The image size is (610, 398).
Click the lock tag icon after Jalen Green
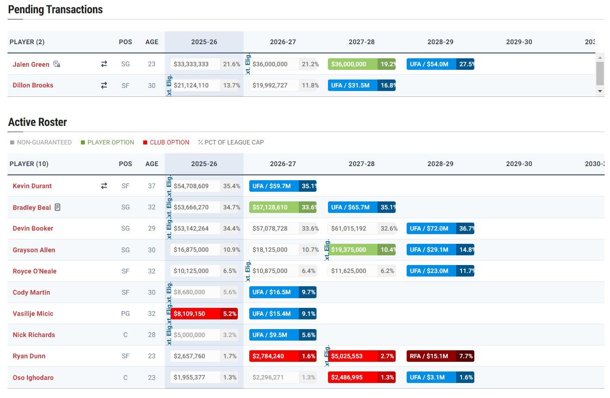coord(57,64)
